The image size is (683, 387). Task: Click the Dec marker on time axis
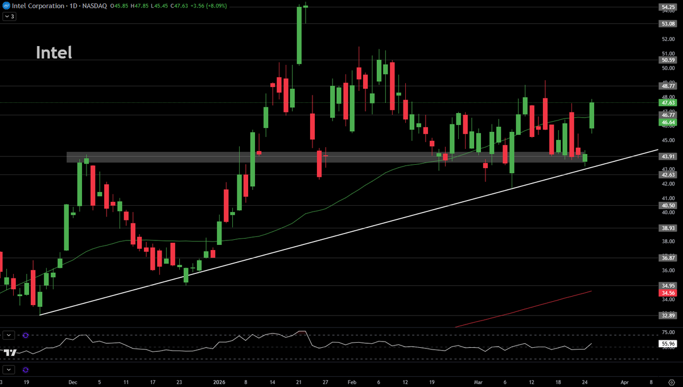(x=72, y=383)
